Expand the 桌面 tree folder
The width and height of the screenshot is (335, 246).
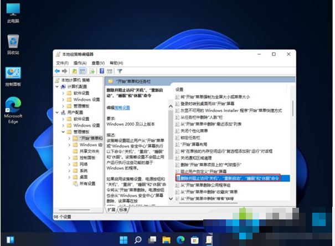[x=69, y=177]
